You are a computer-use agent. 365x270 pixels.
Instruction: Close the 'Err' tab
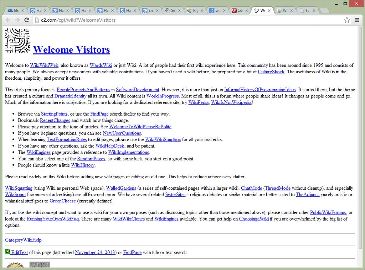click(157, 10)
